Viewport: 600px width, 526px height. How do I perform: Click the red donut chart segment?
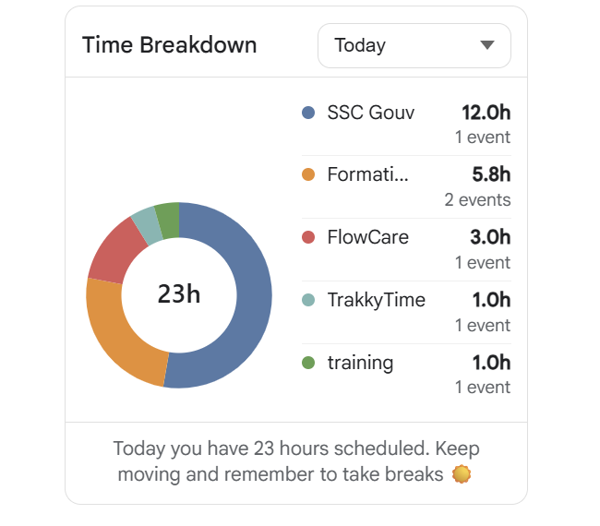pos(113,249)
